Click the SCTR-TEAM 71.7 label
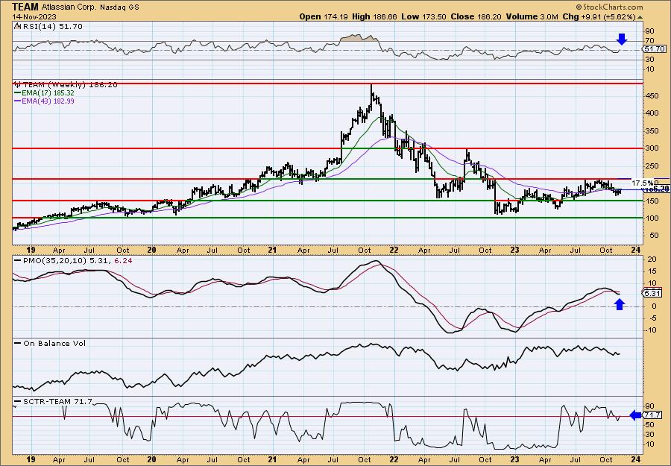This screenshot has width=671, height=466. click(57, 401)
